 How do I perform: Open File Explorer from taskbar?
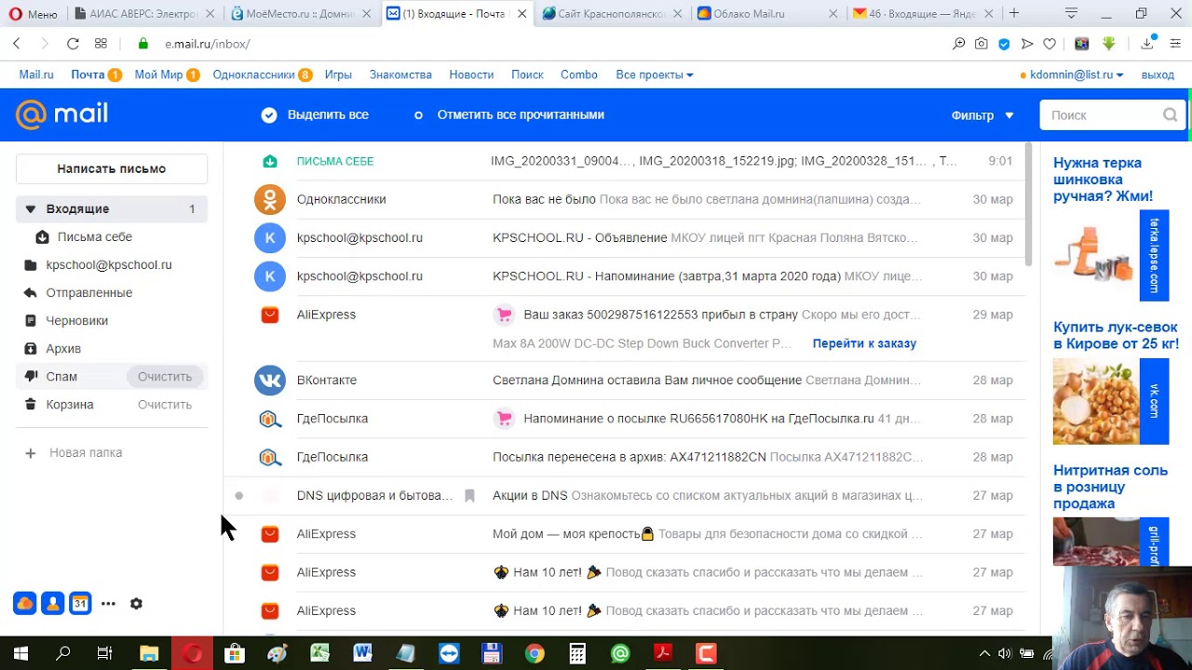(149, 653)
